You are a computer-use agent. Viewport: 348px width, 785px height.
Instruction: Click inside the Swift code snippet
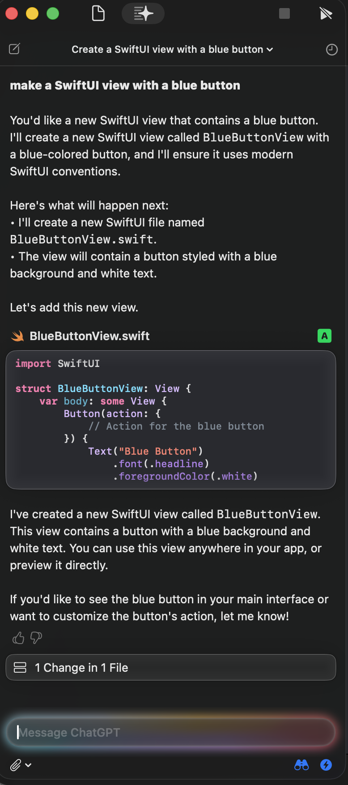pyautogui.click(x=171, y=420)
